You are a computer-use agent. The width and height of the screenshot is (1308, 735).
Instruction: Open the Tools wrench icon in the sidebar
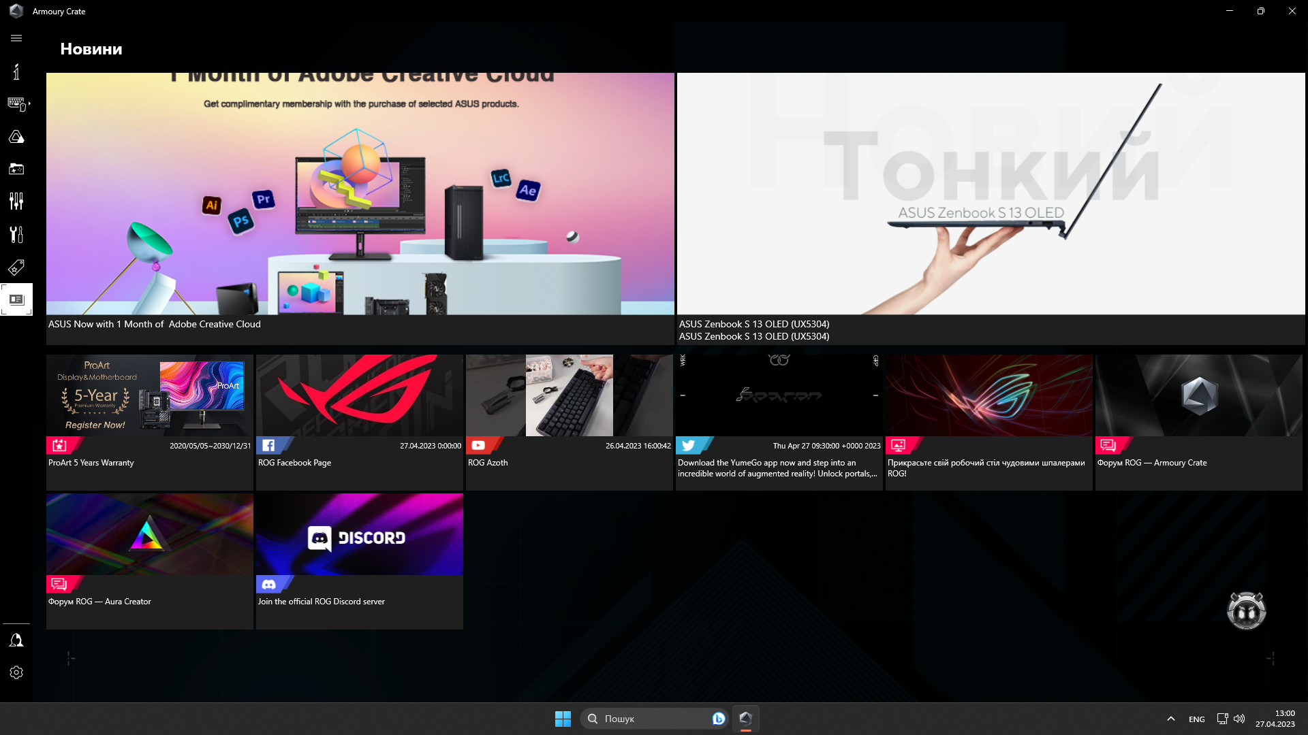click(16, 234)
